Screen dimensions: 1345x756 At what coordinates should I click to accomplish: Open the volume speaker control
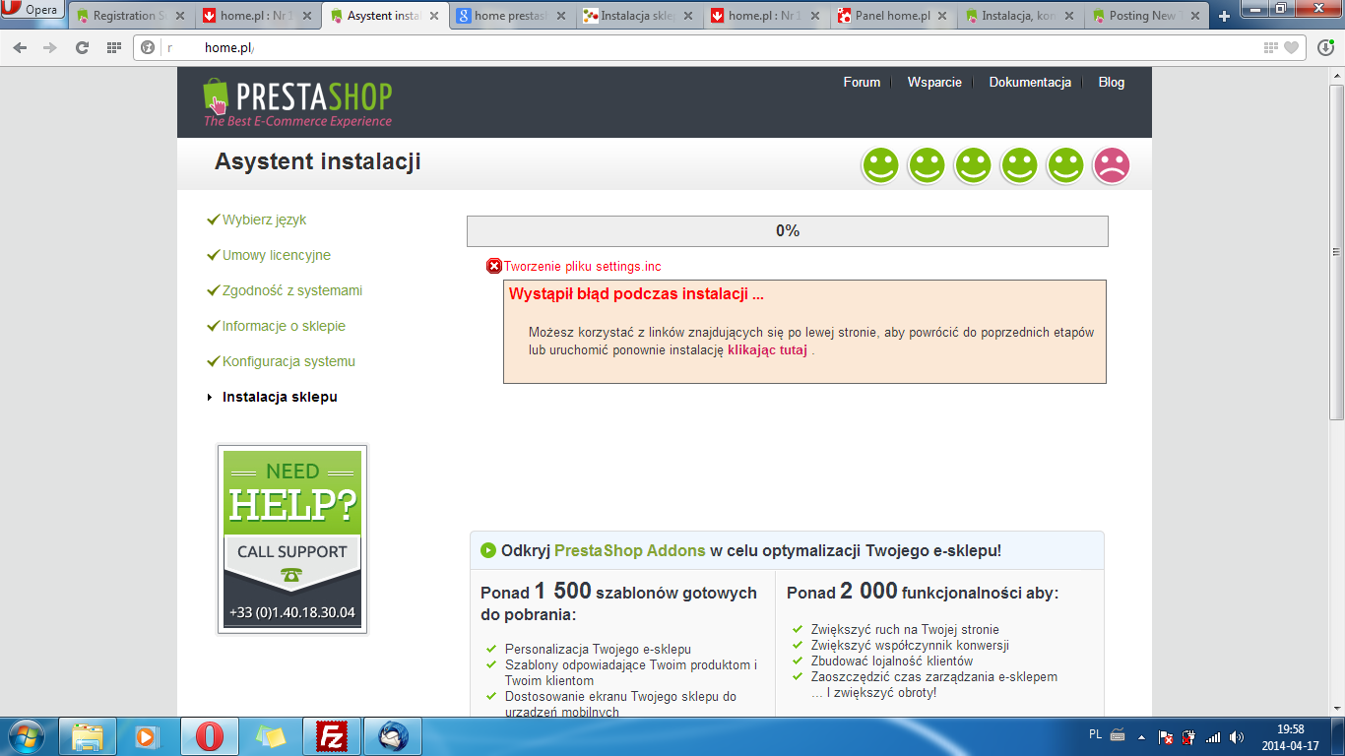[x=1237, y=736]
